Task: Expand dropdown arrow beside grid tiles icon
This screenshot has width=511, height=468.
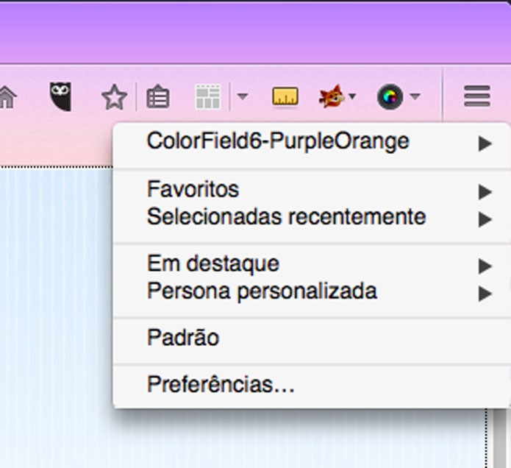Action: point(243,96)
